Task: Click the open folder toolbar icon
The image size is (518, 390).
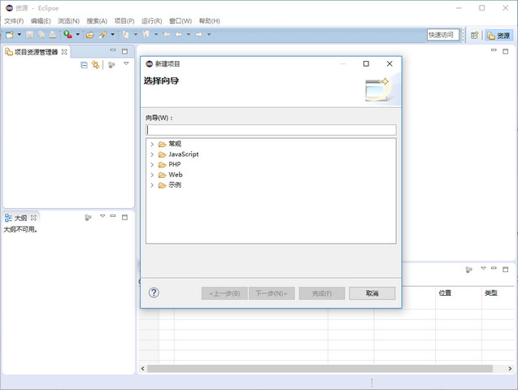Action: pos(89,35)
